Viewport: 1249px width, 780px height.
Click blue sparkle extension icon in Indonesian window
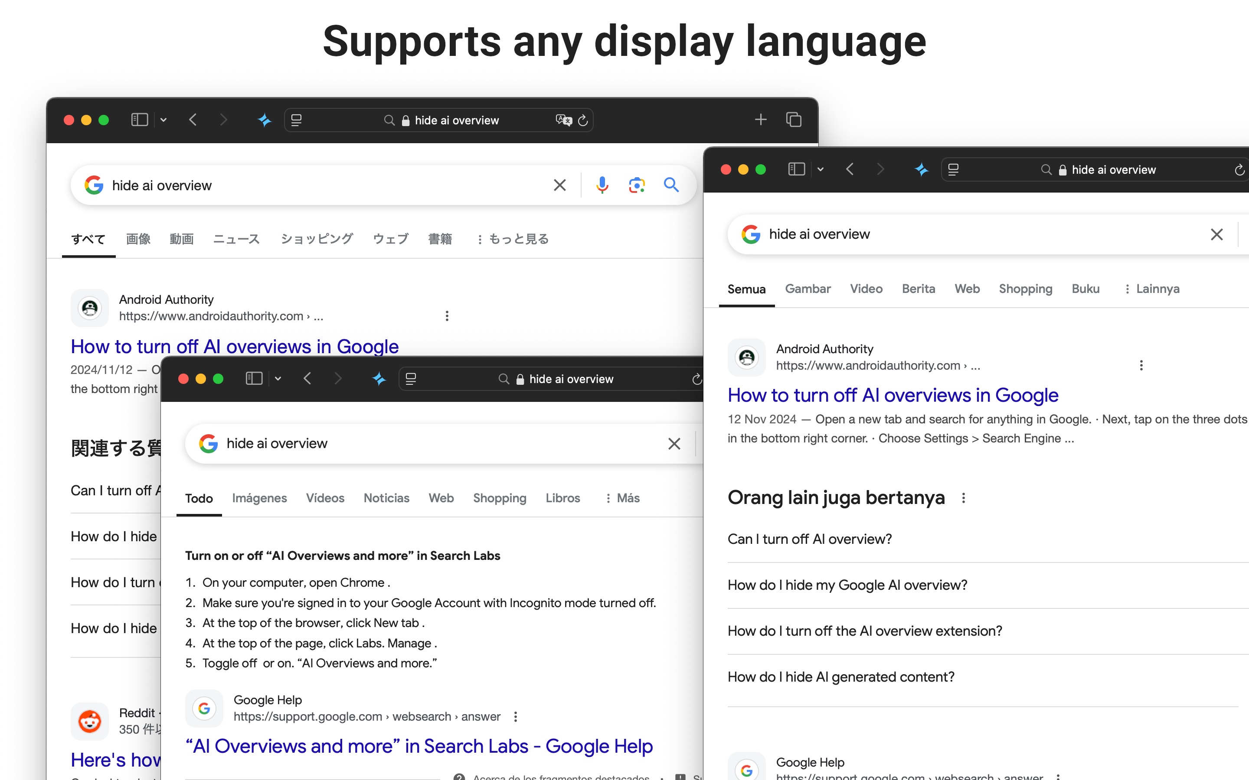pyautogui.click(x=922, y=170)
